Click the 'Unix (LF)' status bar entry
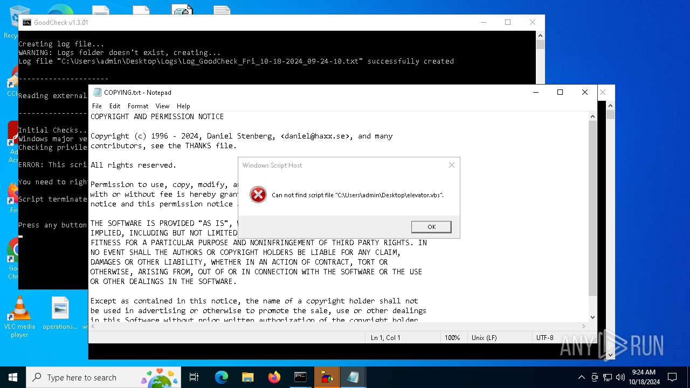Image resolution: width=690 pixels, height=388 pixels. click(x=484, y=337)
